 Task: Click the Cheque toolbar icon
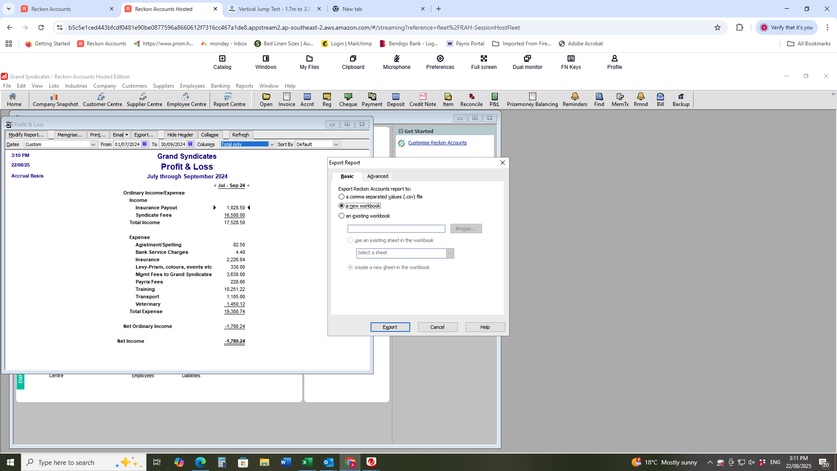[348, 99]
